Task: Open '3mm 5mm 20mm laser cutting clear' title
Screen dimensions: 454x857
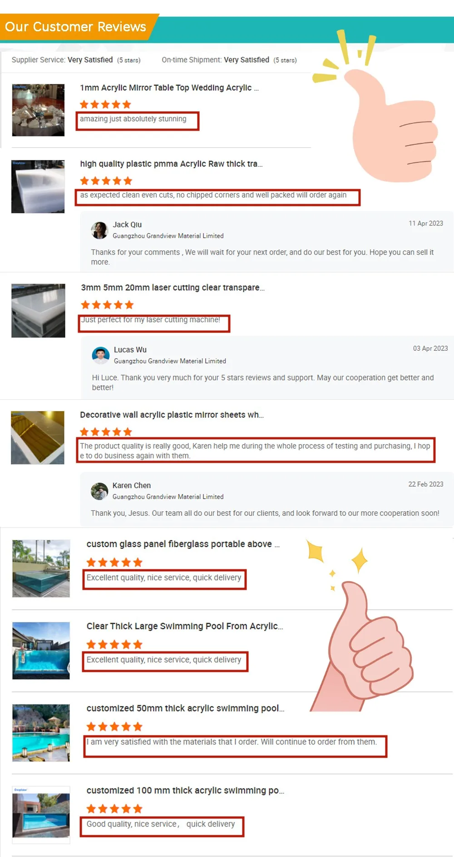Action: 173,288
